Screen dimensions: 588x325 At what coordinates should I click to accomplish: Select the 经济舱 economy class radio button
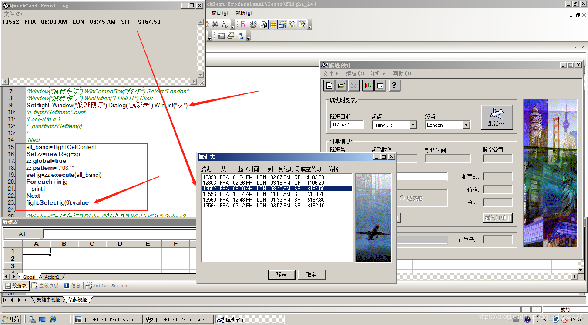[402, 198]
